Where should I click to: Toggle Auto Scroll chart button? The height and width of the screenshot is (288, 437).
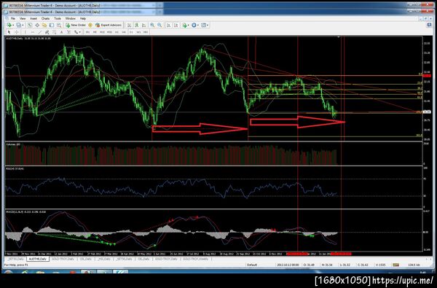(169, 25)
